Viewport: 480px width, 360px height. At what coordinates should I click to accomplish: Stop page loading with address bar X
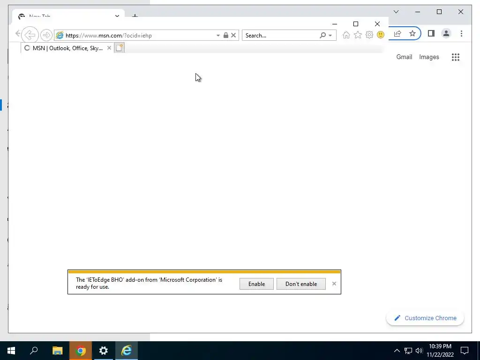coord(233,35)
